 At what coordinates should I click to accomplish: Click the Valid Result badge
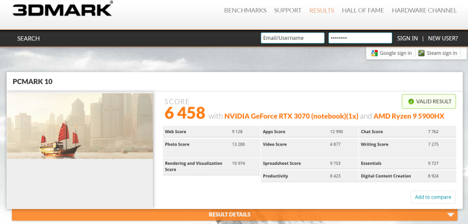[x=429, y=101]
